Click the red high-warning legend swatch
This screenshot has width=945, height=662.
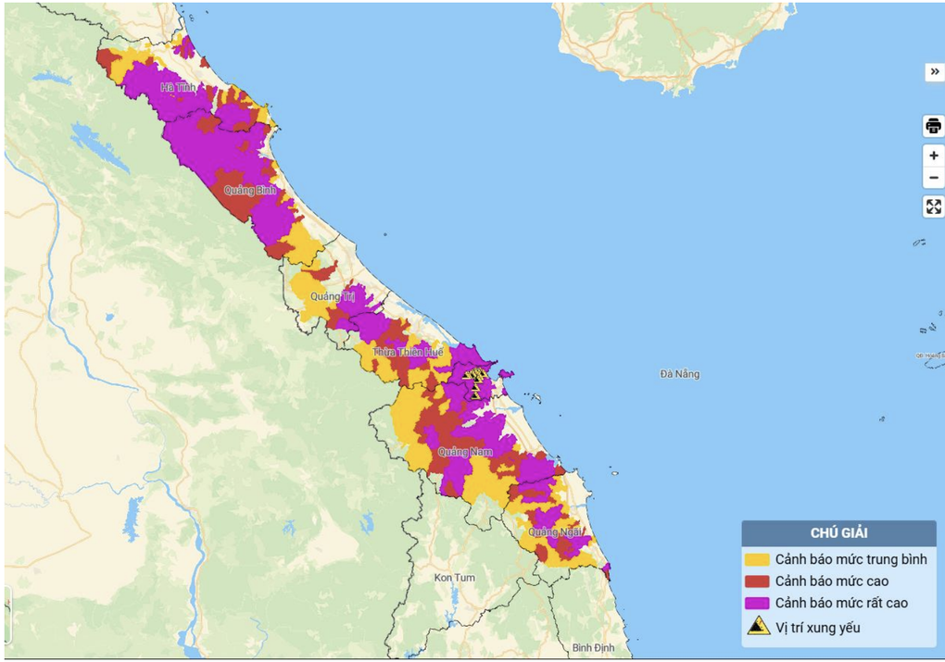click(x=758, y=581)
